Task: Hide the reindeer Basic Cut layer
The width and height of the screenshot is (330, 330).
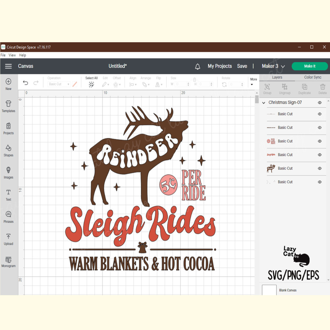Action: [x=319, y=168]
